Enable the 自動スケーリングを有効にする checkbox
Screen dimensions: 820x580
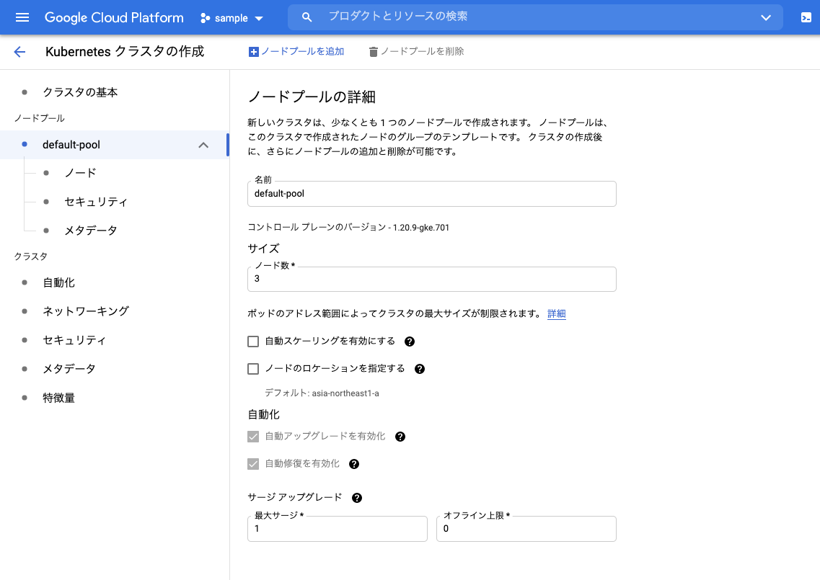click(x=253, y=341)
